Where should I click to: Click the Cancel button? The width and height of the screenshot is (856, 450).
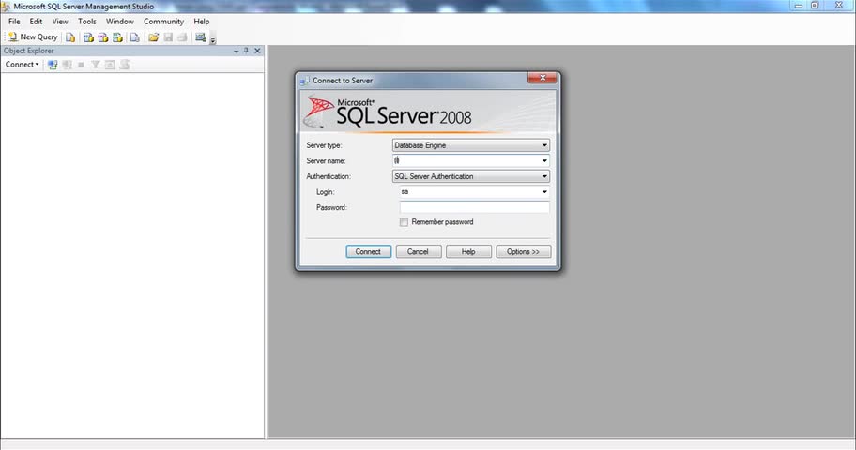point(419,251)
